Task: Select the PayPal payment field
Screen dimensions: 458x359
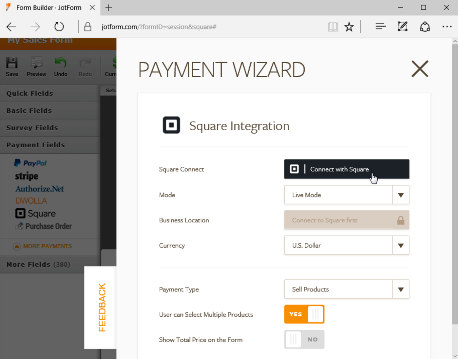Action: 30,163
